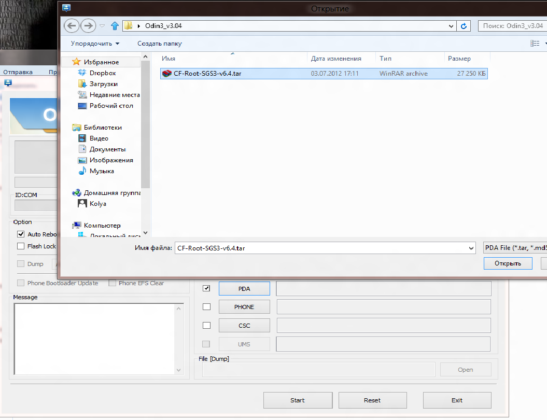The width and height of the screenshot is (547, 420).
Task: Click the Открытие dialog title icon
Action: coord(66,8)
